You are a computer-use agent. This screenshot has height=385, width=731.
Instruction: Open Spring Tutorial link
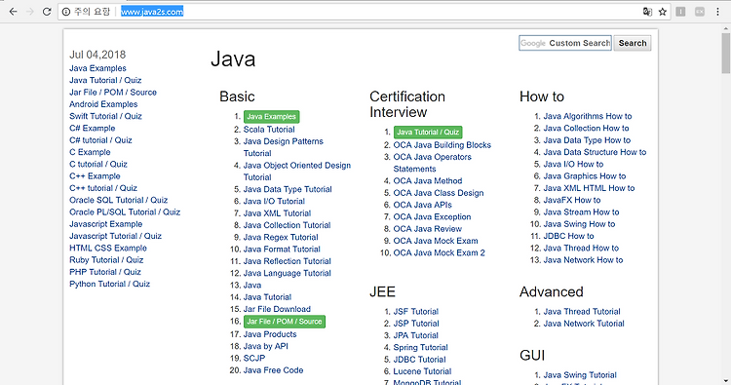pyautogui.click(x=420, y=348)
